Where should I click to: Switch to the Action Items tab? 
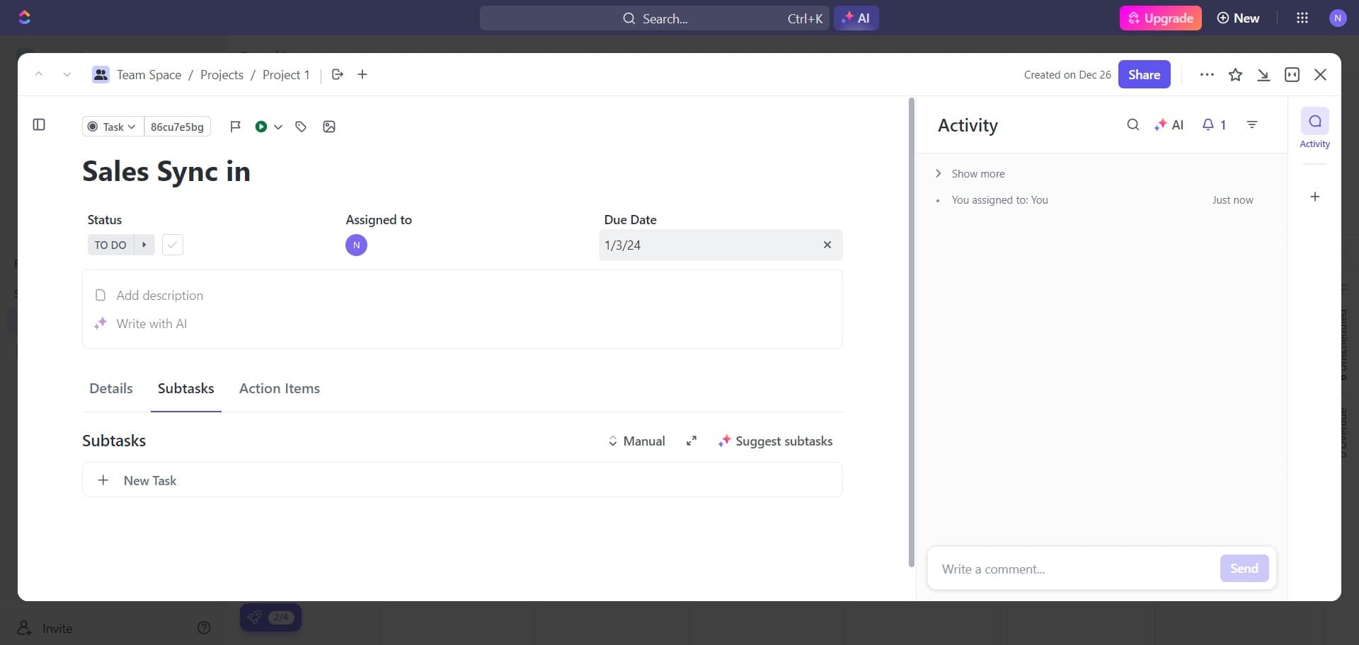[x=280, y=389]
